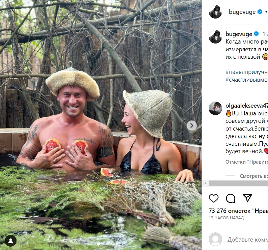Open the #счастливывмес hashtag link
This screenshot has height=250, width=268.
tap(246, 80)
